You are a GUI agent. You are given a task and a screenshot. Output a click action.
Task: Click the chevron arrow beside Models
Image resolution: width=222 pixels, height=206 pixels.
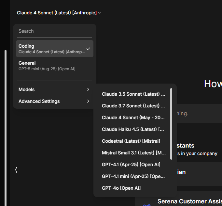[88, 89]
